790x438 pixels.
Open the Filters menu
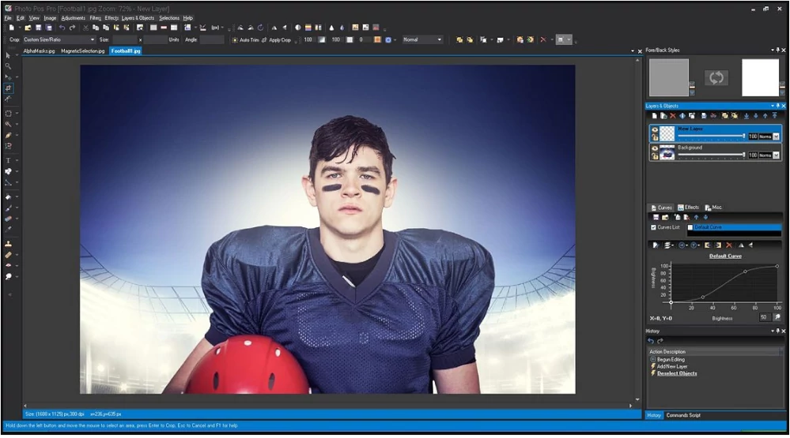[95, 18]
